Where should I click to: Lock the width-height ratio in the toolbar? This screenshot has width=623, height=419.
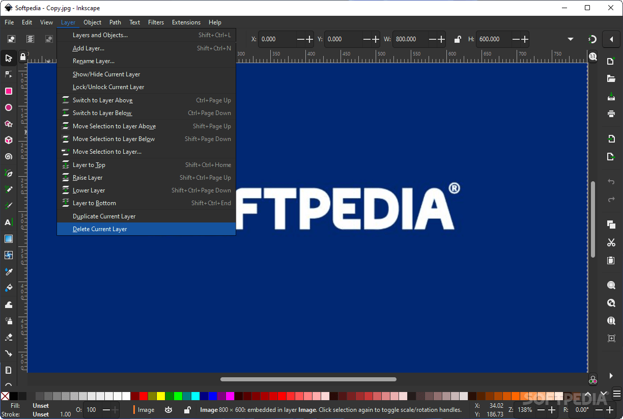(x=457, y=39)
